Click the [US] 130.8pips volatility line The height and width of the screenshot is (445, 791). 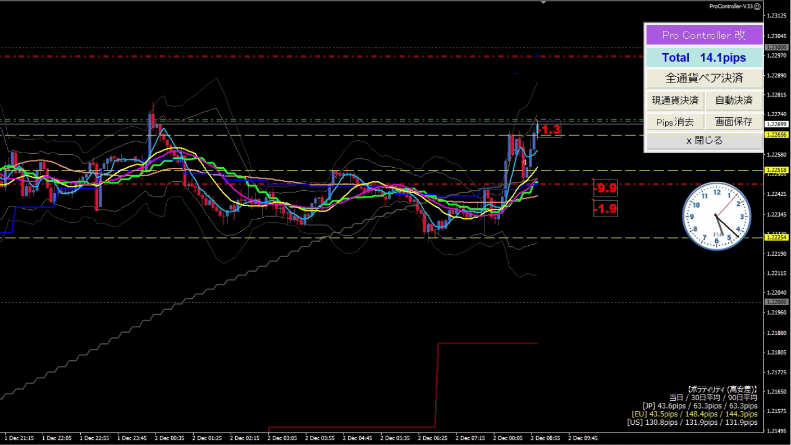pyautogui.click(x=692, y=422)
